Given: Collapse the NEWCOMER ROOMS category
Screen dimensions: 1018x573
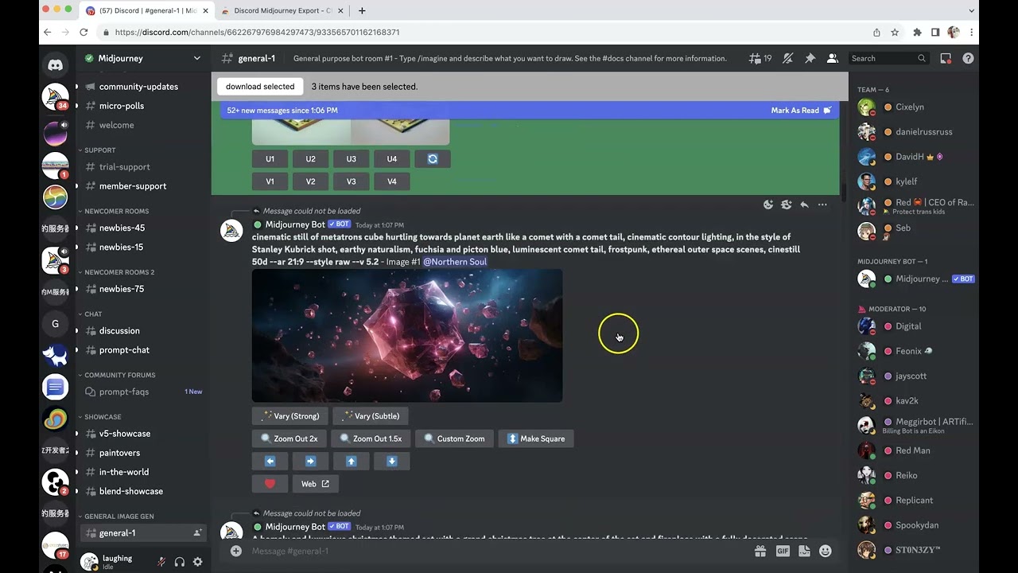Looking at the screenshot, I should pyautogui.click(x=115, y=211).
